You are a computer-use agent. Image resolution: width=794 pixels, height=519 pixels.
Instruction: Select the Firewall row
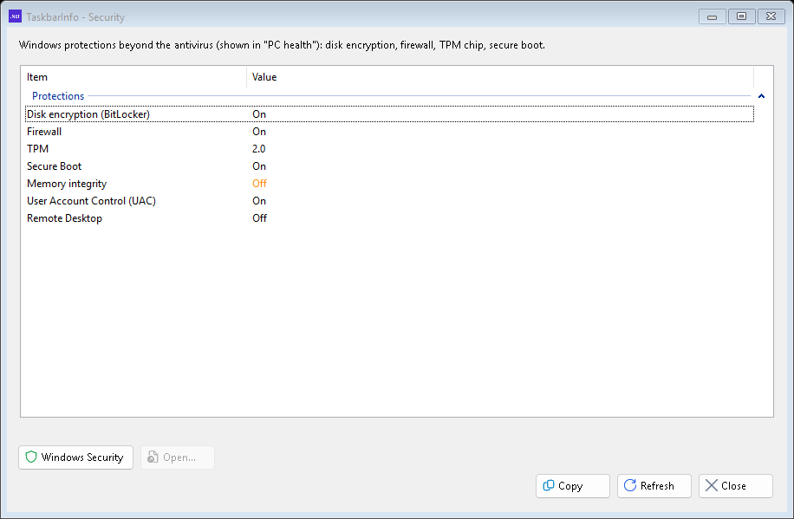[x=389, y=132]
